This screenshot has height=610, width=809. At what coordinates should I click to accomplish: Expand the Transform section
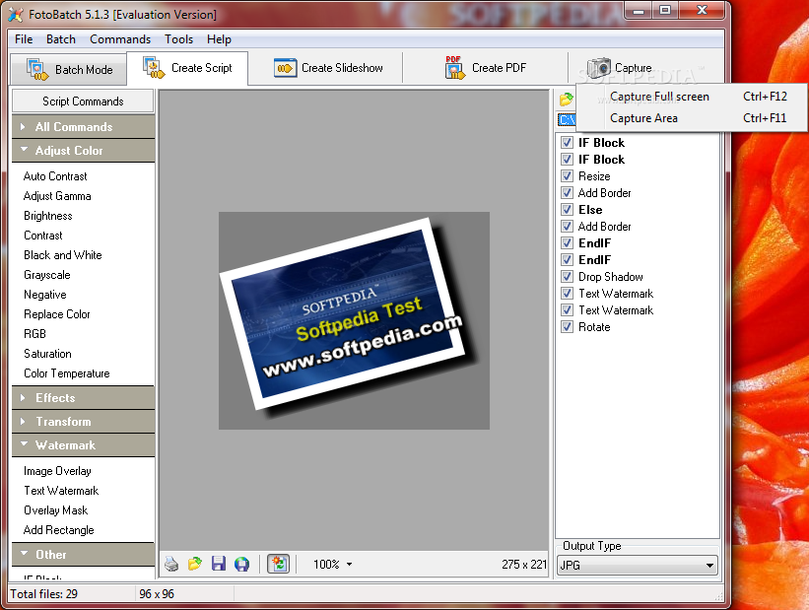point(83,422)
